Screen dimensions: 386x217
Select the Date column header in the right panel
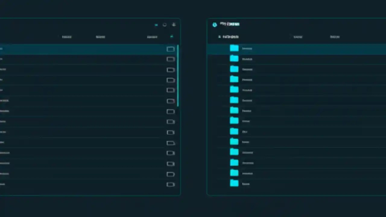pyautogui.click(x=335, y=37)
